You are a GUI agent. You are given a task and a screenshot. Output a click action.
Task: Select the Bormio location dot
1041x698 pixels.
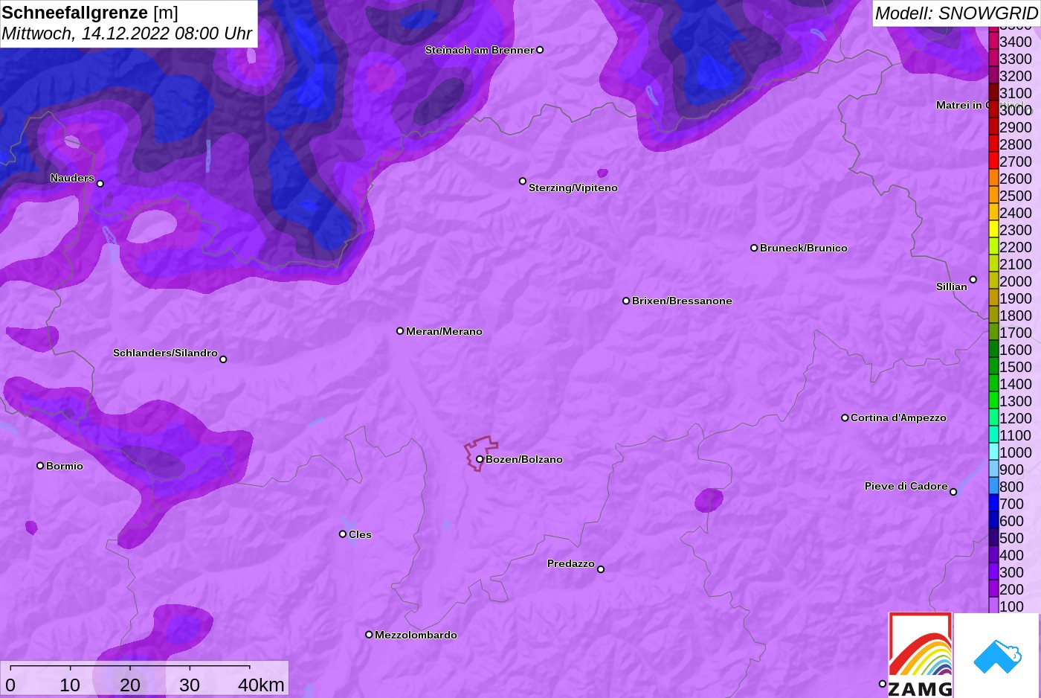[40, 466]
